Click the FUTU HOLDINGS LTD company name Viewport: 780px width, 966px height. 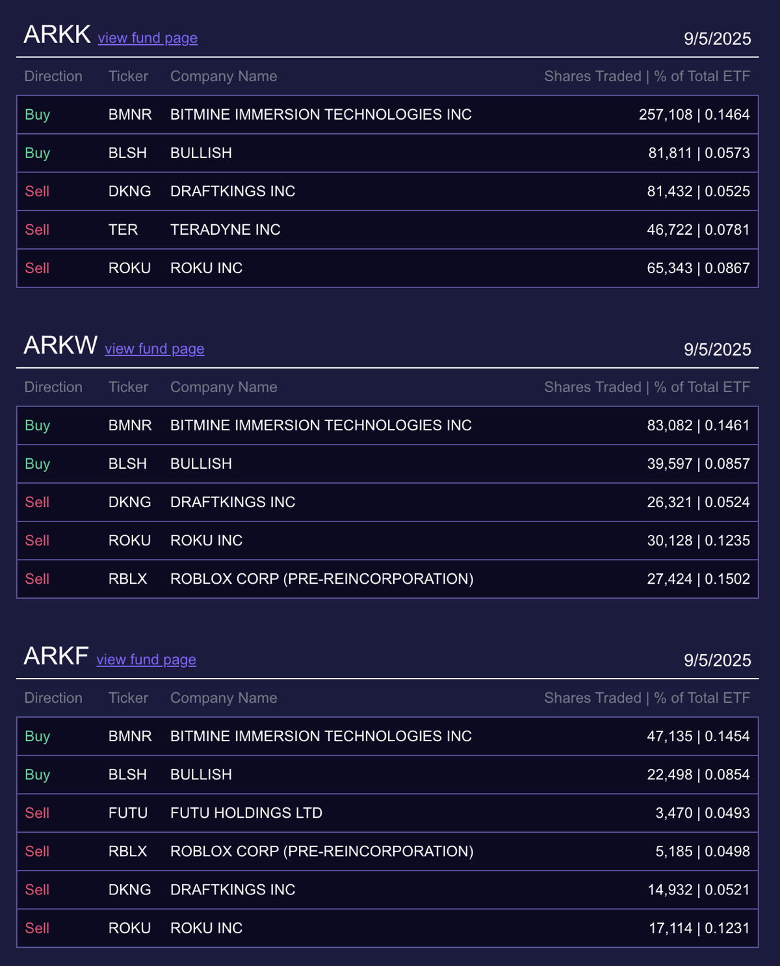[246, 813]
